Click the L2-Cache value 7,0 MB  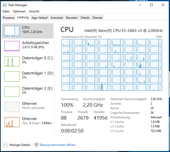coord(155,126)
